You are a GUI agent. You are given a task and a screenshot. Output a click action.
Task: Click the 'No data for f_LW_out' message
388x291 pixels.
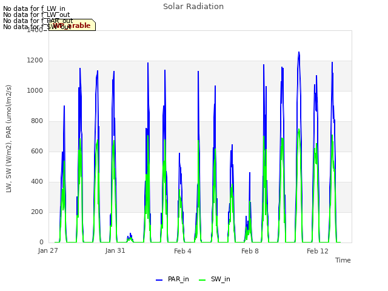coord(36,15)
